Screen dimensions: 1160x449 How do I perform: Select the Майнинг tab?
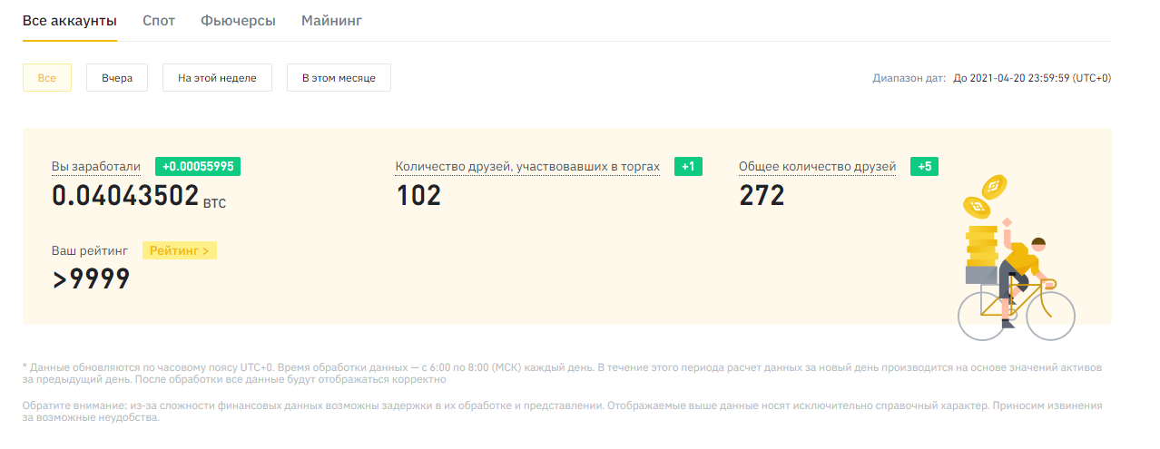coord(331,20)
